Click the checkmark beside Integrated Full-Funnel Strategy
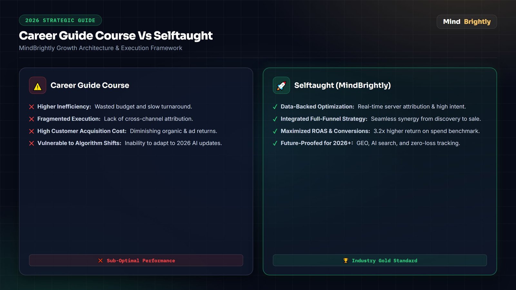This screenshot has height=290, width=516. click(275, 119)
